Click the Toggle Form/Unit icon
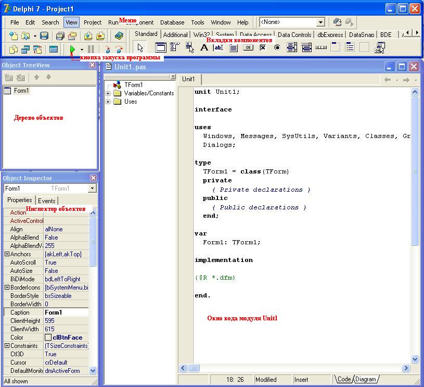The height and width of the screenshot is (387, 424). coord(37,49)
